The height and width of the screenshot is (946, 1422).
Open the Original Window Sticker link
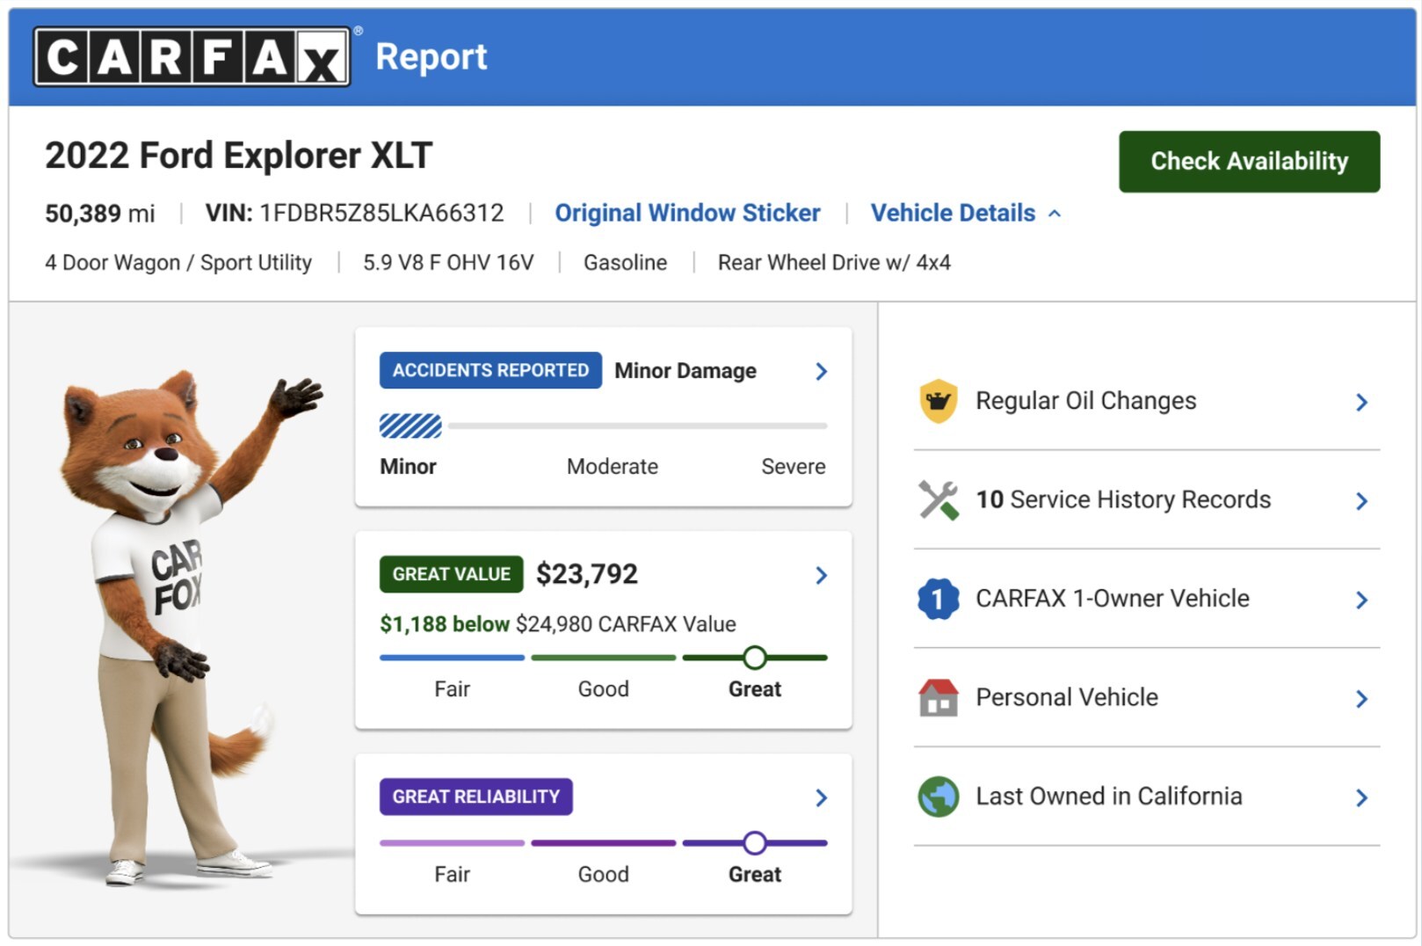687,214
